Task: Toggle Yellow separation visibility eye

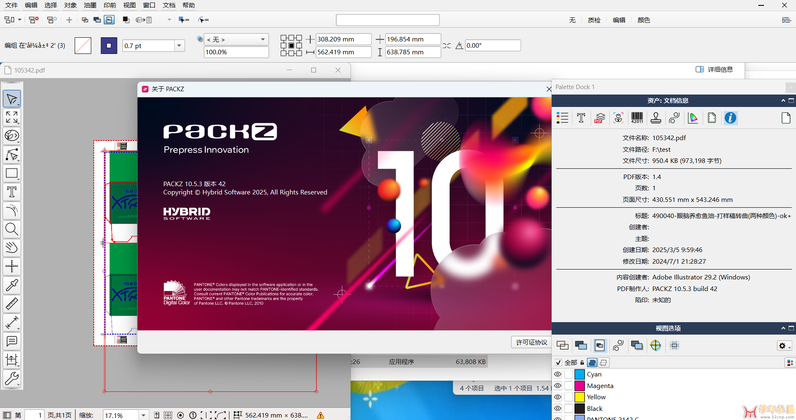Action: click(x=558, y=397)
